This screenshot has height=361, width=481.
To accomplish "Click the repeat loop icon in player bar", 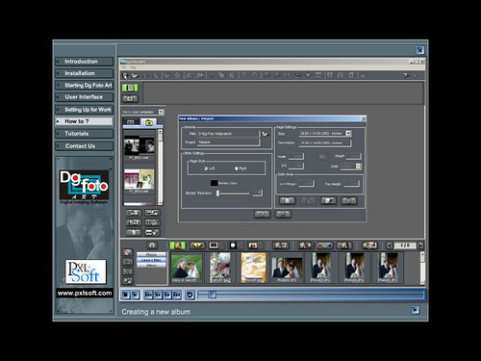I will [190, 295].
